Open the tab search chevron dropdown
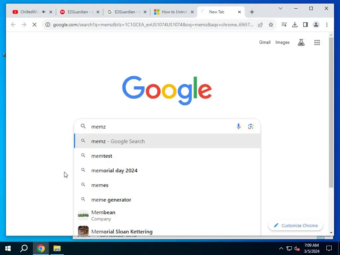This screenshot has height=255, width=340. pos(280,8)
